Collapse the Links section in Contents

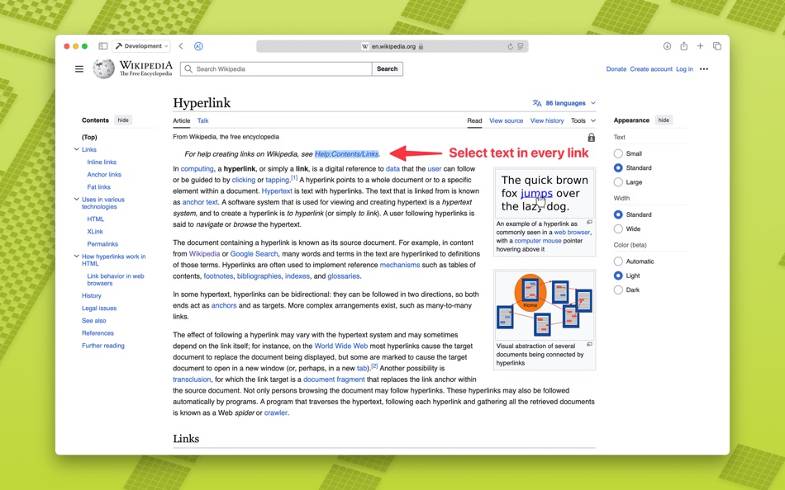point(76,149)
